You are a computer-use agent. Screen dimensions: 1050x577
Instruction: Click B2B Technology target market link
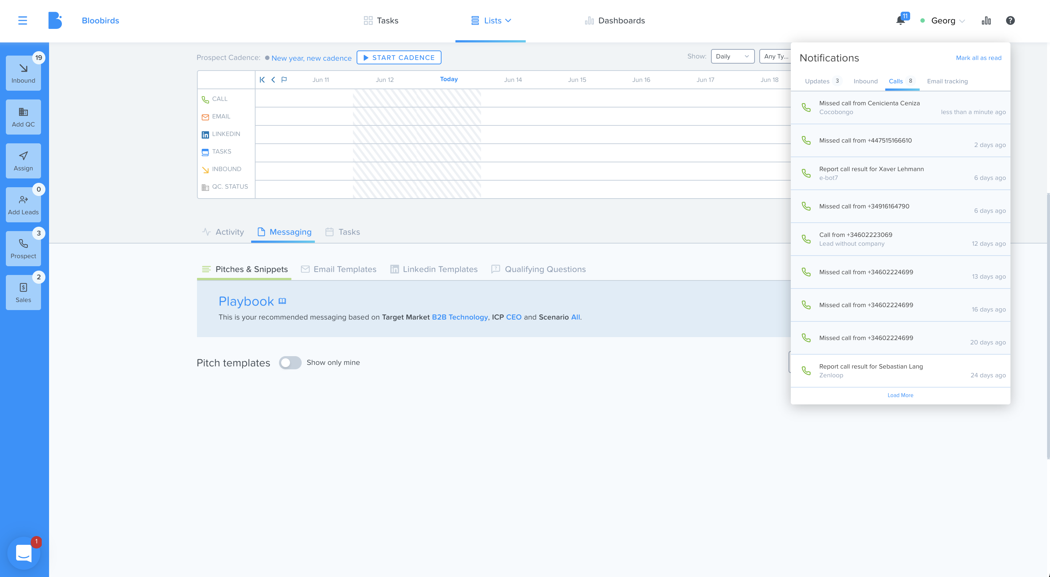(459, 317)
